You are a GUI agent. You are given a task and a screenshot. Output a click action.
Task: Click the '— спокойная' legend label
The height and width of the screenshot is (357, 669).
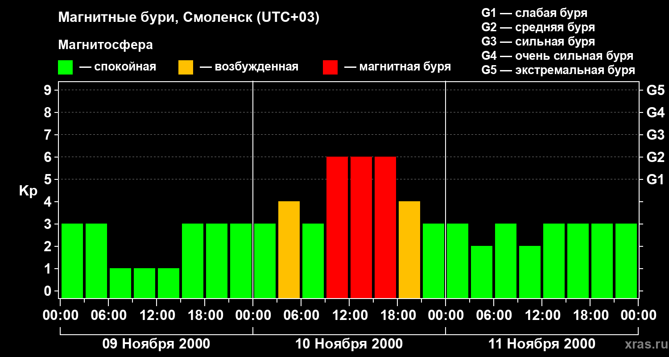click(118, 67)
